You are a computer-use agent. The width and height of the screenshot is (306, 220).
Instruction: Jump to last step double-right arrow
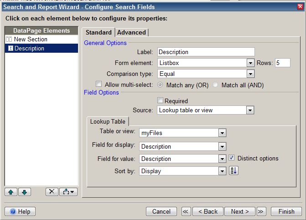[261, 211]
